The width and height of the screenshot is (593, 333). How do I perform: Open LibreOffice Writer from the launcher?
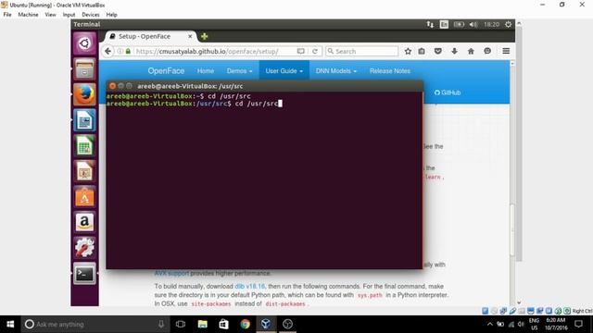pyautogui.click(x=84, y=120)
